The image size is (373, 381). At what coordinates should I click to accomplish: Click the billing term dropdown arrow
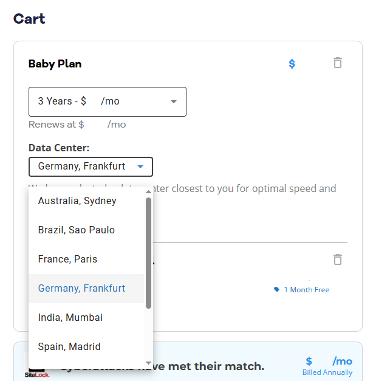point(174,101)
